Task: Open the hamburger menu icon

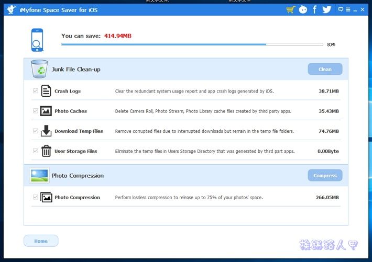Action: (348, 9)
